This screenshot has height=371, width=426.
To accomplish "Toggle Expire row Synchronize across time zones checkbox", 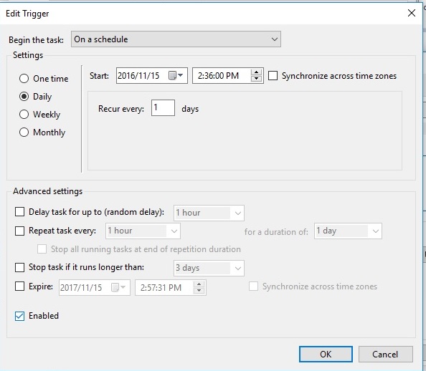I will click(x=253, y=286).
